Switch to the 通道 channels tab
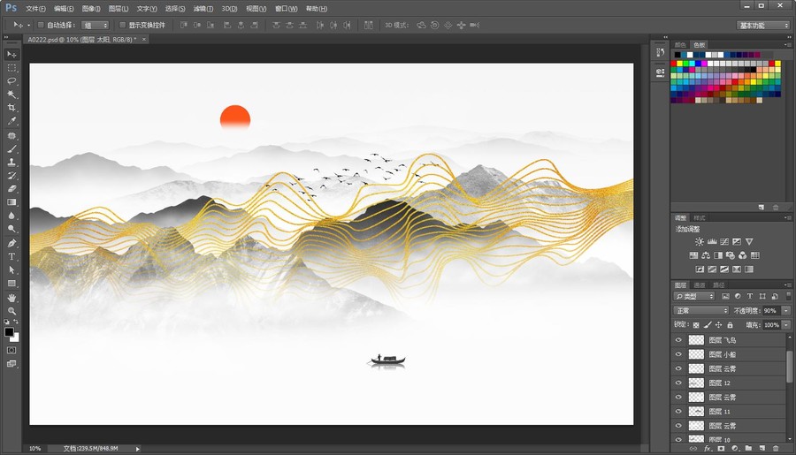 pyautogui.click(x=700, y=285)
